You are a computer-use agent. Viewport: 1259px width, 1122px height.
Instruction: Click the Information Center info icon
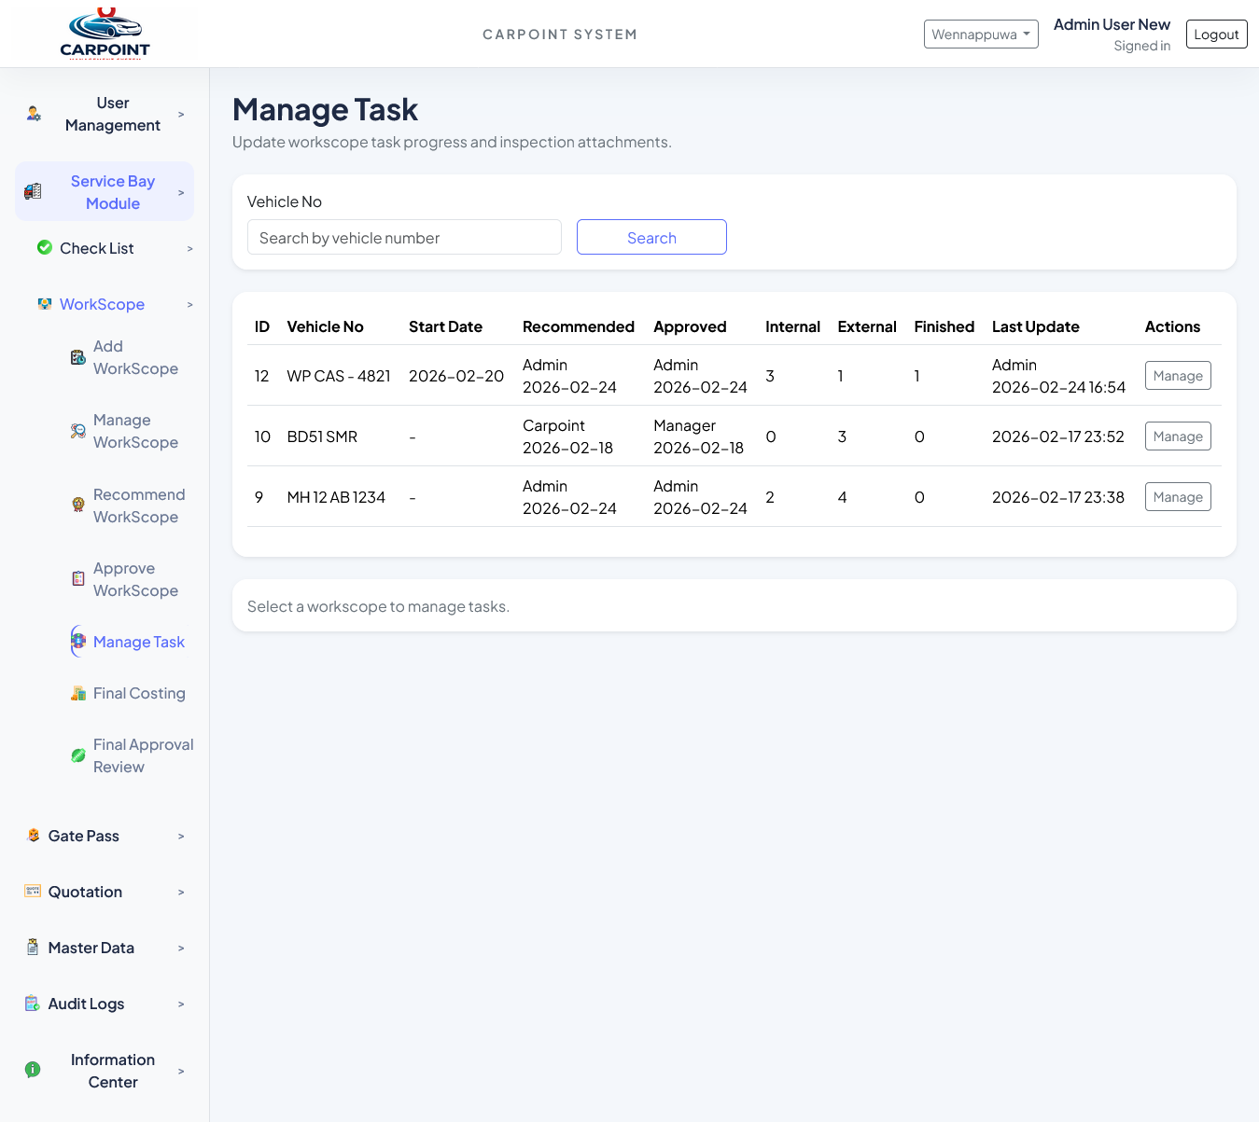pyautogui.click(x=34, y=1070)
